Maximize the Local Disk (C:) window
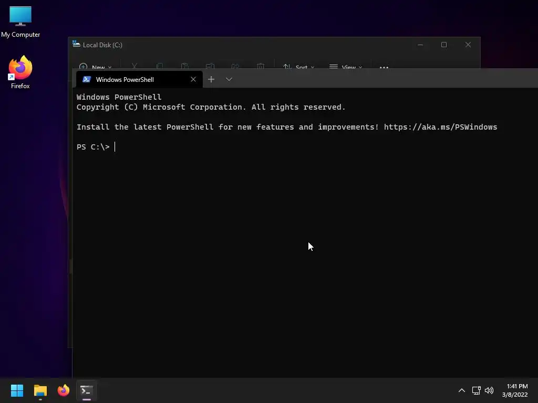Image resolution: width=538 pixels, height=403 pixels. [x=444, y=45]
